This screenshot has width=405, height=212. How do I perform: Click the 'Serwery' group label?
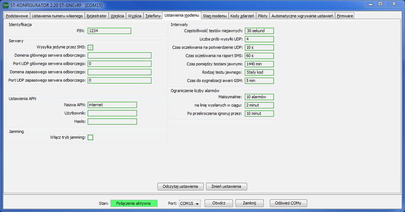[16, 41]
